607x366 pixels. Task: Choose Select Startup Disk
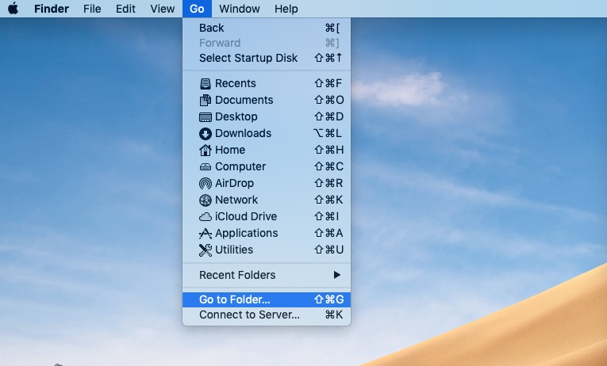point(267,58)
